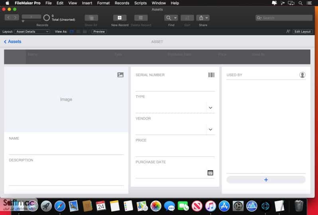318x215 pixels.
Task: Create a New Record from the toolbar
Action: [120, 18]
